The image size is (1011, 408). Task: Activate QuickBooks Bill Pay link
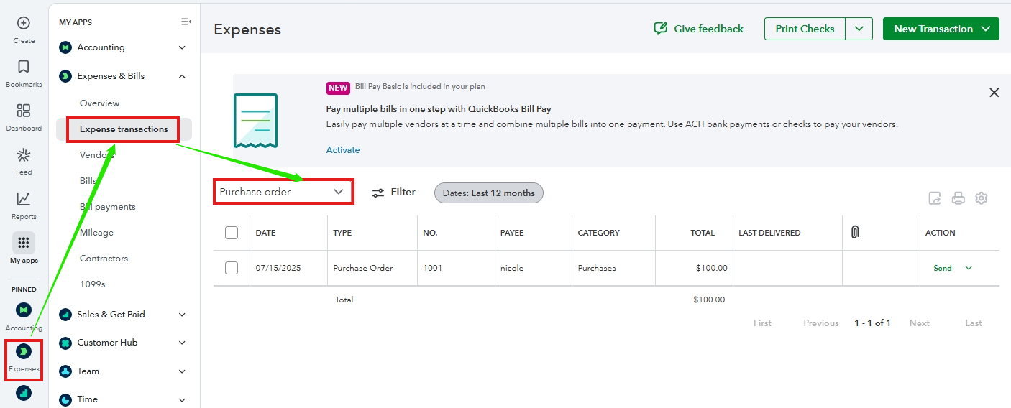click(x=343, y=150)
